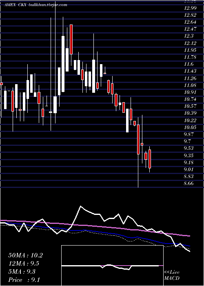
Task: Click the 11.26 price axis label
Action: tap(190, 78)
